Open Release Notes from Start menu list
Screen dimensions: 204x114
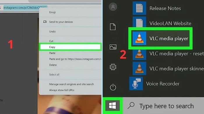click(165, 8)
